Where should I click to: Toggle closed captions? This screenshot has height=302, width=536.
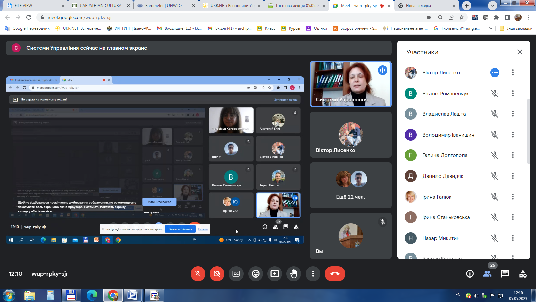click(x=236, y=274)
